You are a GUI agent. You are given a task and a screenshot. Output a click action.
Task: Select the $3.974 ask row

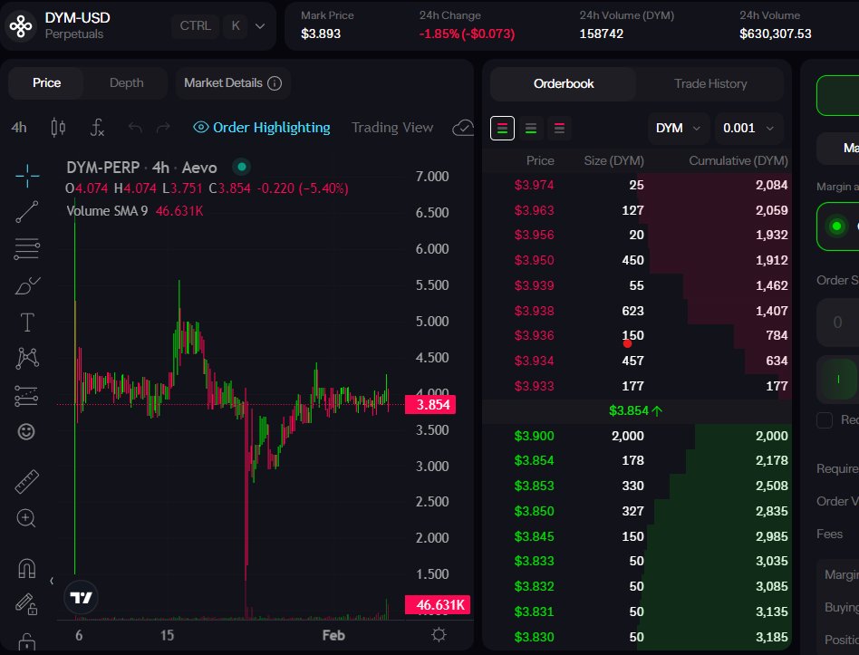pos(637,185)
